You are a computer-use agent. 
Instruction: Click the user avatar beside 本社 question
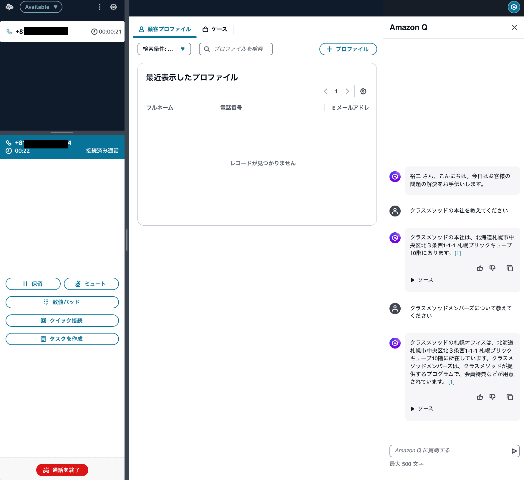tap(395, 211)
